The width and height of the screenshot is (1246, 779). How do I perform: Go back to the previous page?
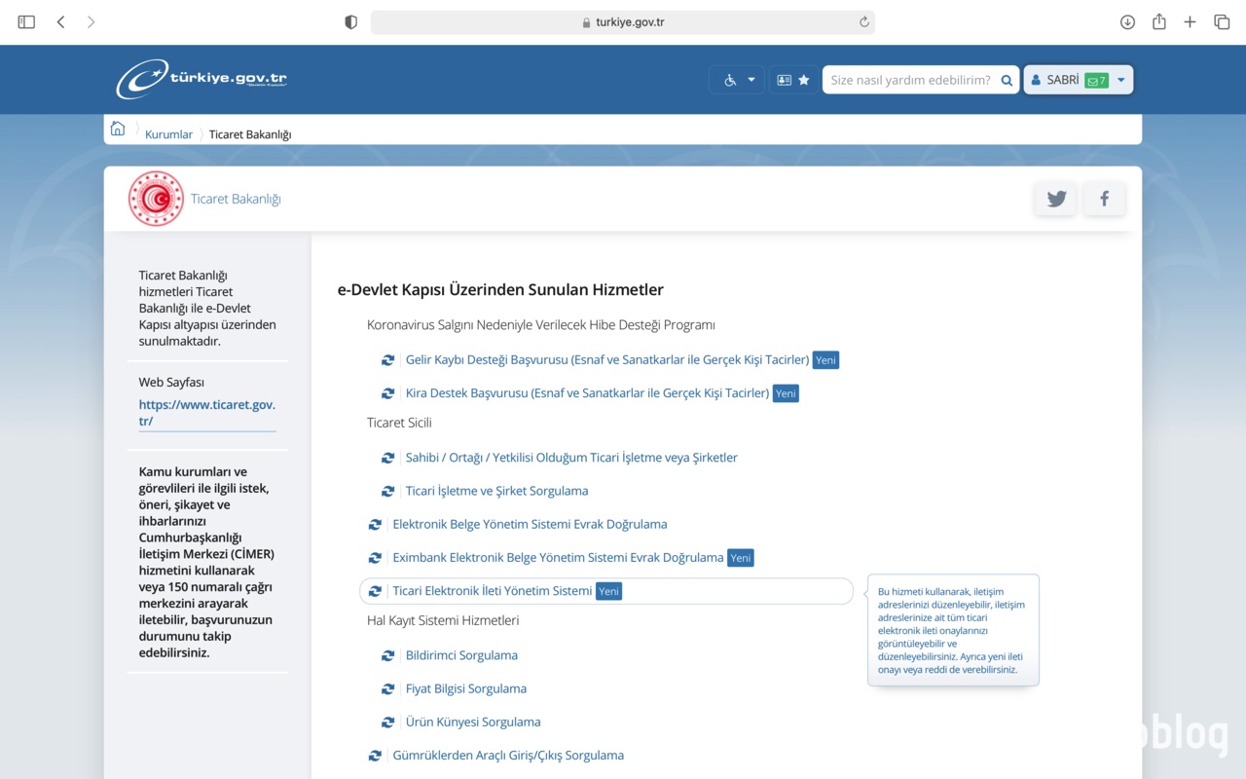pos(60,21)
